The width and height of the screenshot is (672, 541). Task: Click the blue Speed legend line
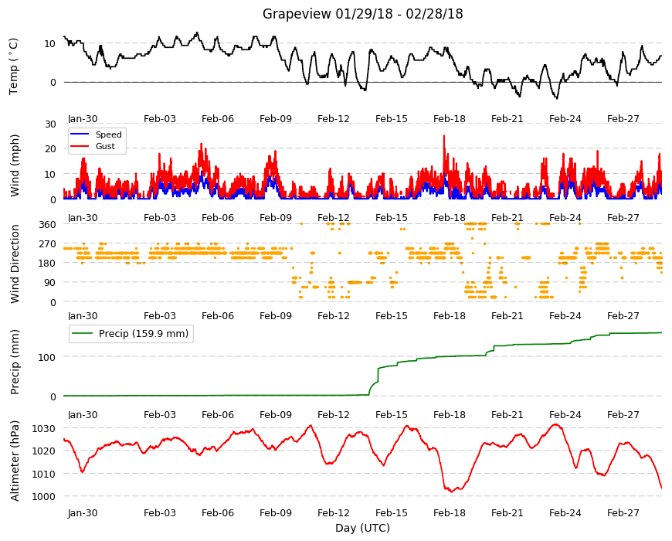click(80, 134)
